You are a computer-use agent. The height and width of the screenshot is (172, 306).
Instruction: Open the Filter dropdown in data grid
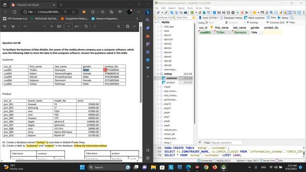tap(291, 22)
